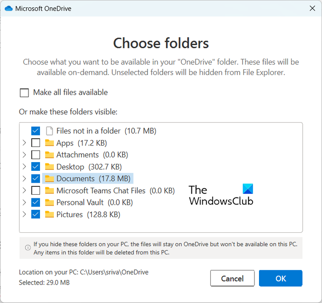Click the Desktop folder icon
322x303 pixels.
(49, 167)
